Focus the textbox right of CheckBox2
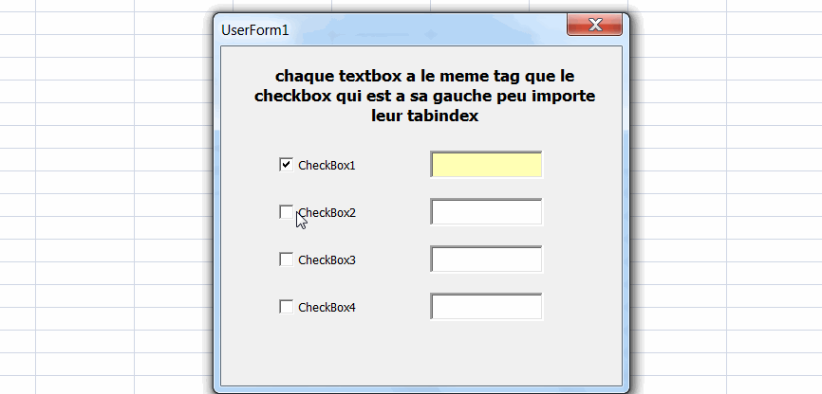The height and width of the screenshot is (394, 822). coord(486,212)
